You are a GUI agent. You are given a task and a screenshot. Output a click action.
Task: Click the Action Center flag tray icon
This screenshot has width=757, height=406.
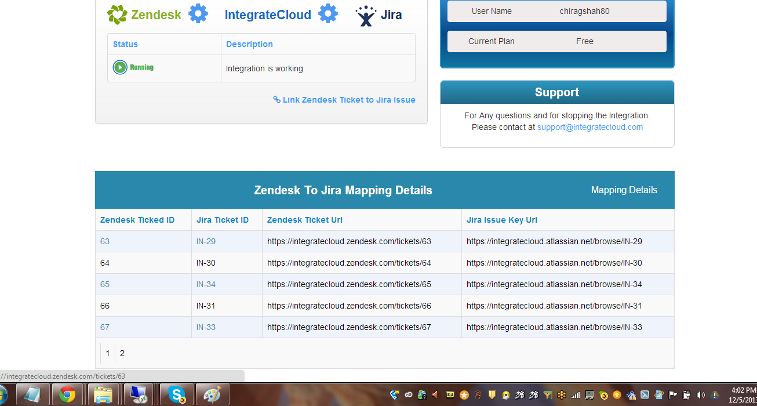(x=673, y=395)
